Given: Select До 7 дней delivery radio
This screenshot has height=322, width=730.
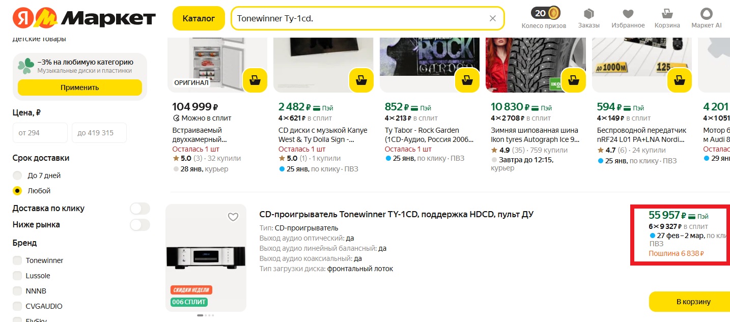Looking at the screenshot, I should click(x=17, y=175).
